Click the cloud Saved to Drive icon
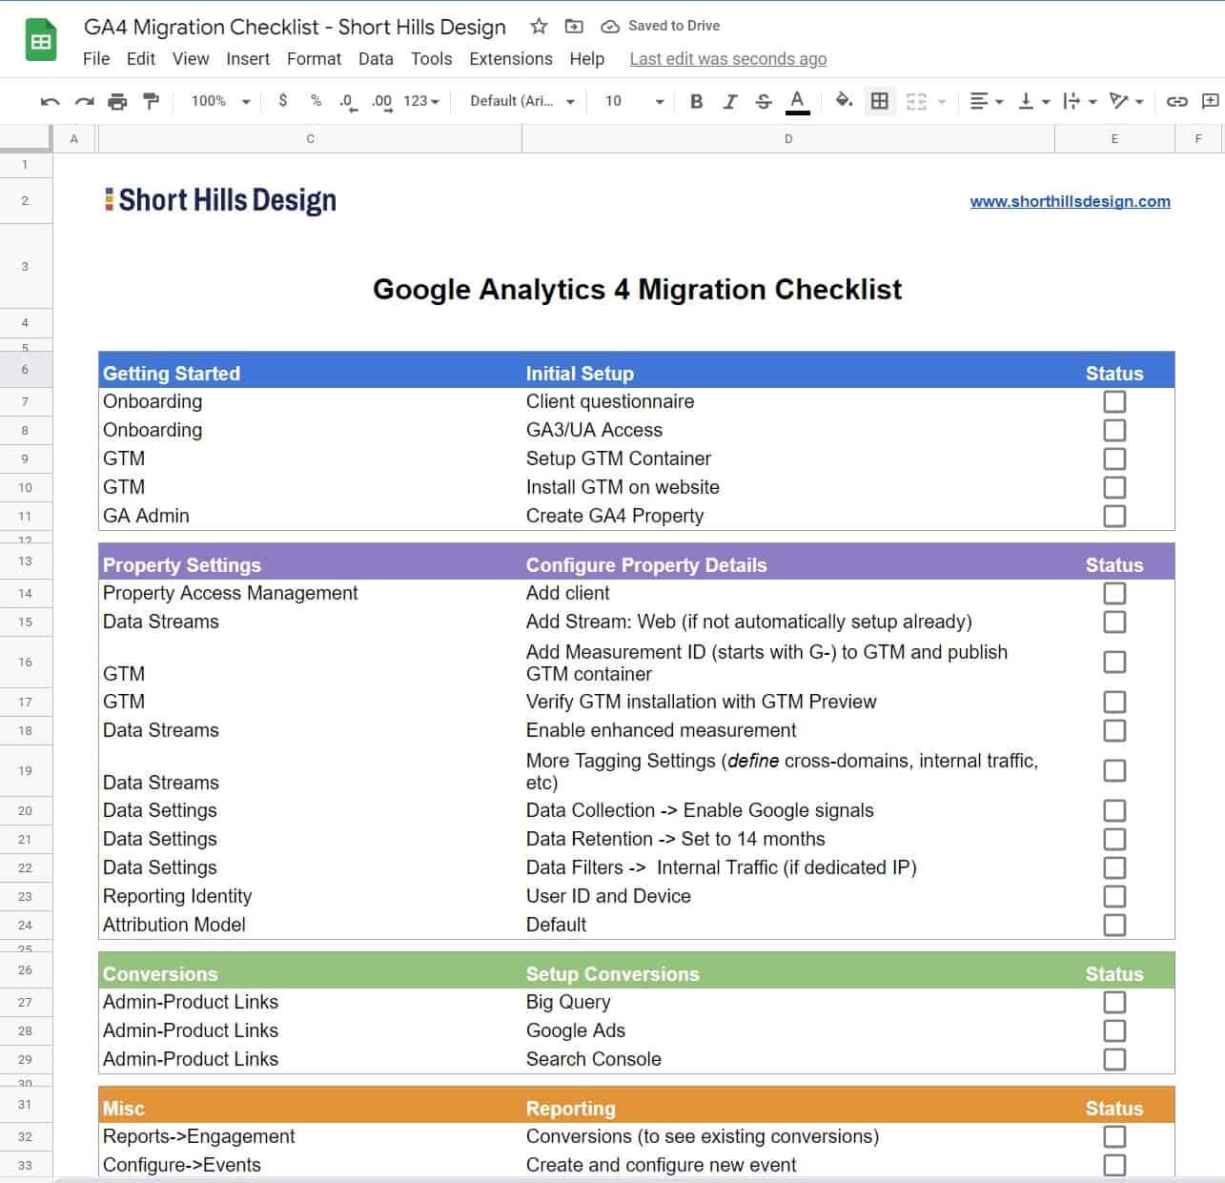Viewport: 1225px width, 1183px height. tap(610, 27)
